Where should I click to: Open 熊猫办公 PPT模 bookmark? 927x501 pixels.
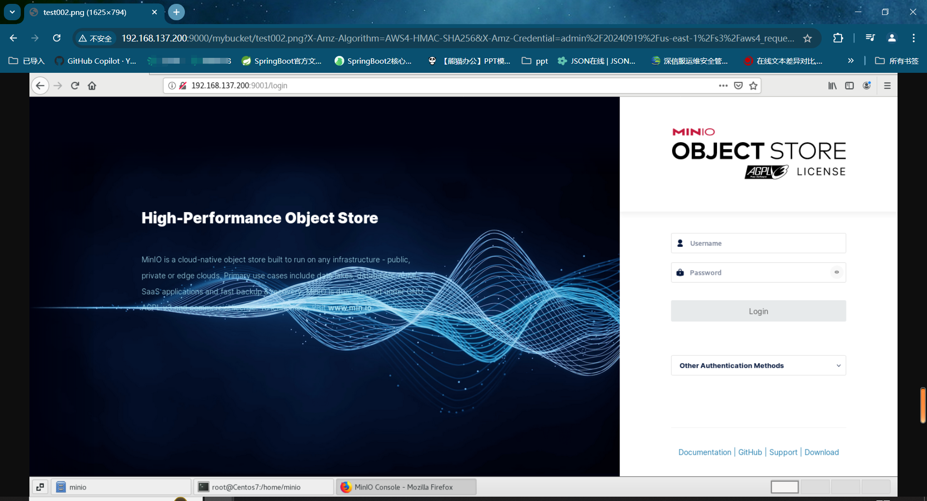point(469,61)
